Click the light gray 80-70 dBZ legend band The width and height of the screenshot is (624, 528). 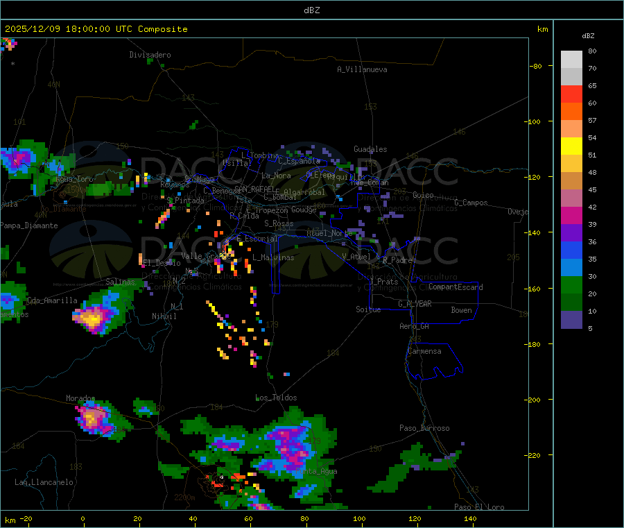click(571, 60)
